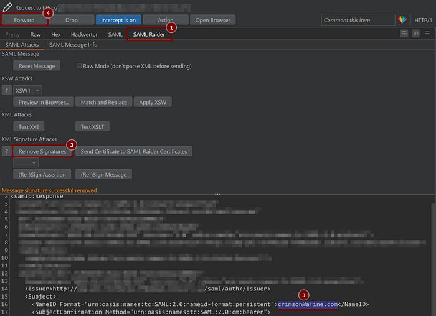Click into the Comment this item field
The width and height of the screenshot is (436, 316).
point(358,20)
